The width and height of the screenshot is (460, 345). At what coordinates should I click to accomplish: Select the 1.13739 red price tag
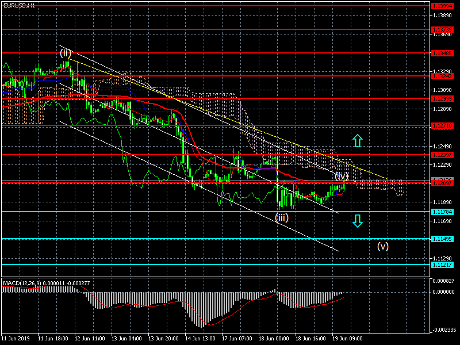(442, 30)
